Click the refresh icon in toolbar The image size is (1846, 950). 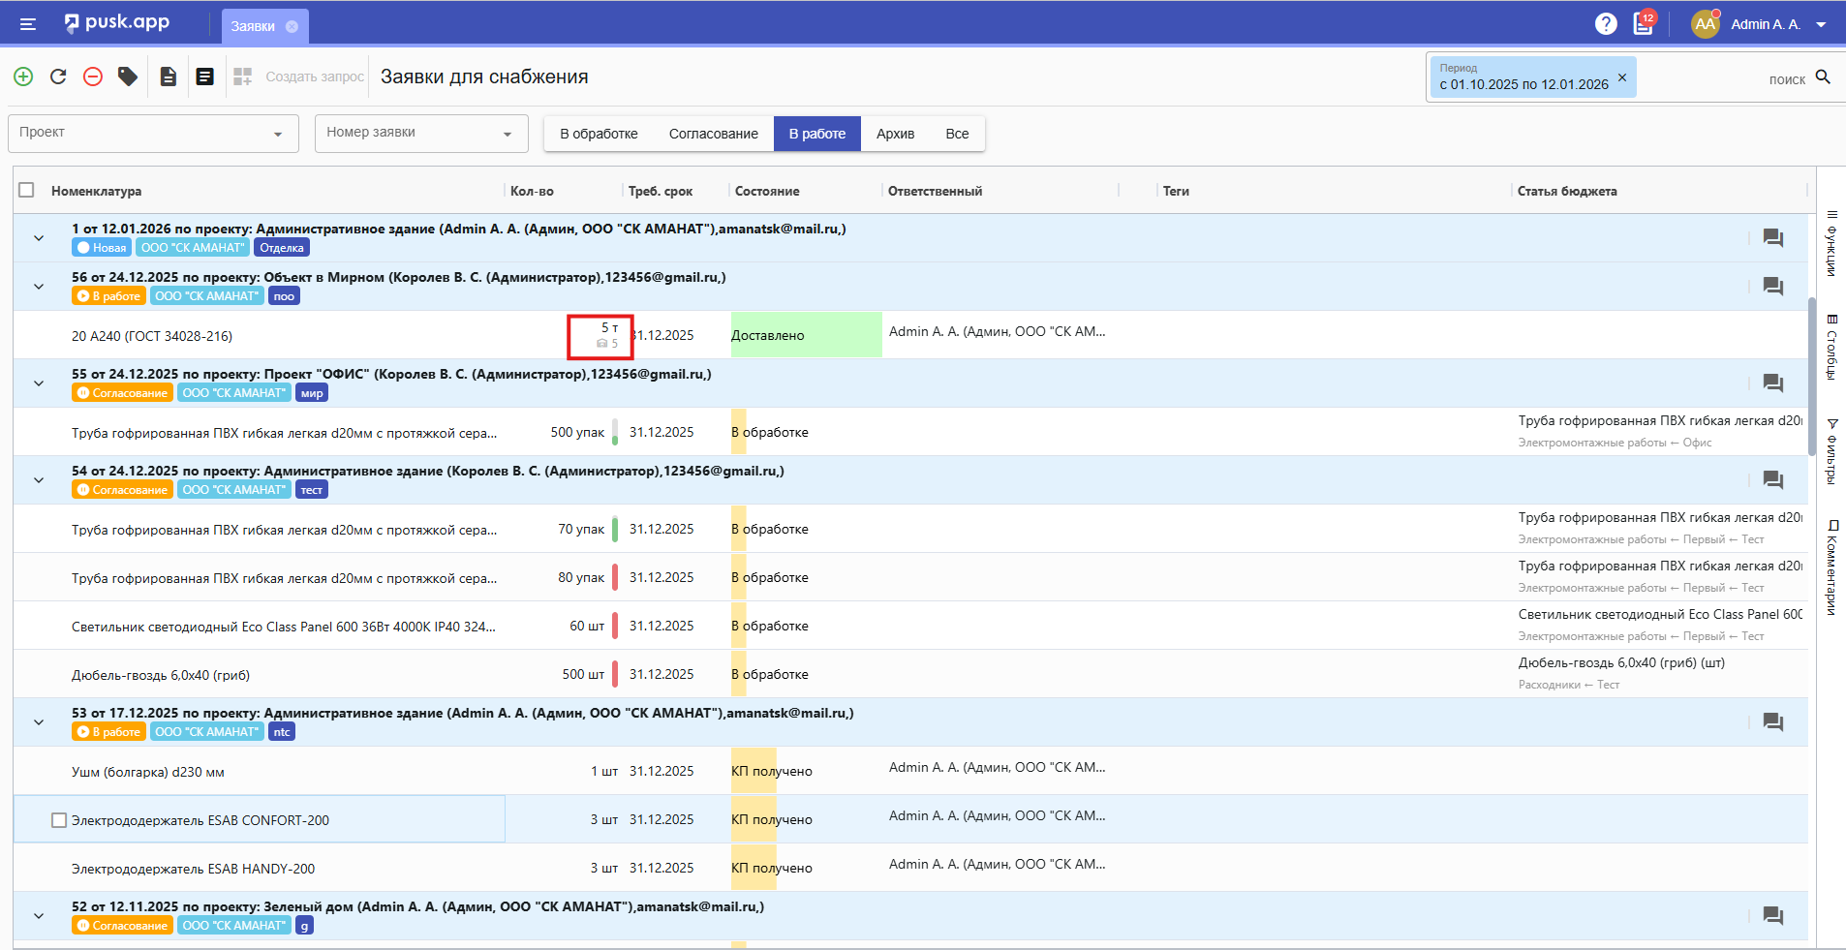pyautogui.click(x=58, y=77)
